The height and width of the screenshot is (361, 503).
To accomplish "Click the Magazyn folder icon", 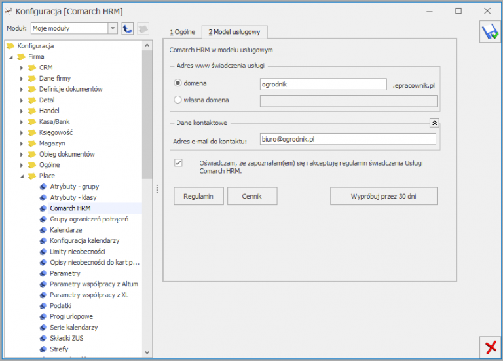I will tap(32, 143).
